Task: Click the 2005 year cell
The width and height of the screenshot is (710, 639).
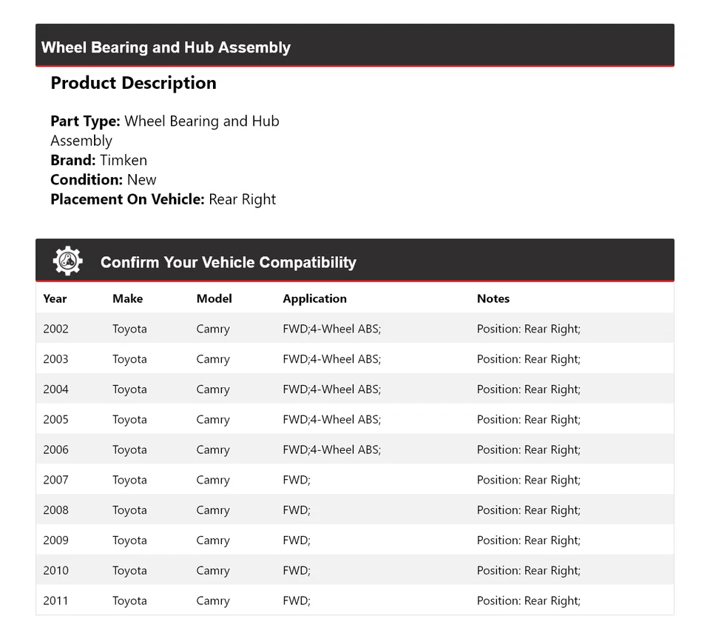Action: [x=55, y=419]
